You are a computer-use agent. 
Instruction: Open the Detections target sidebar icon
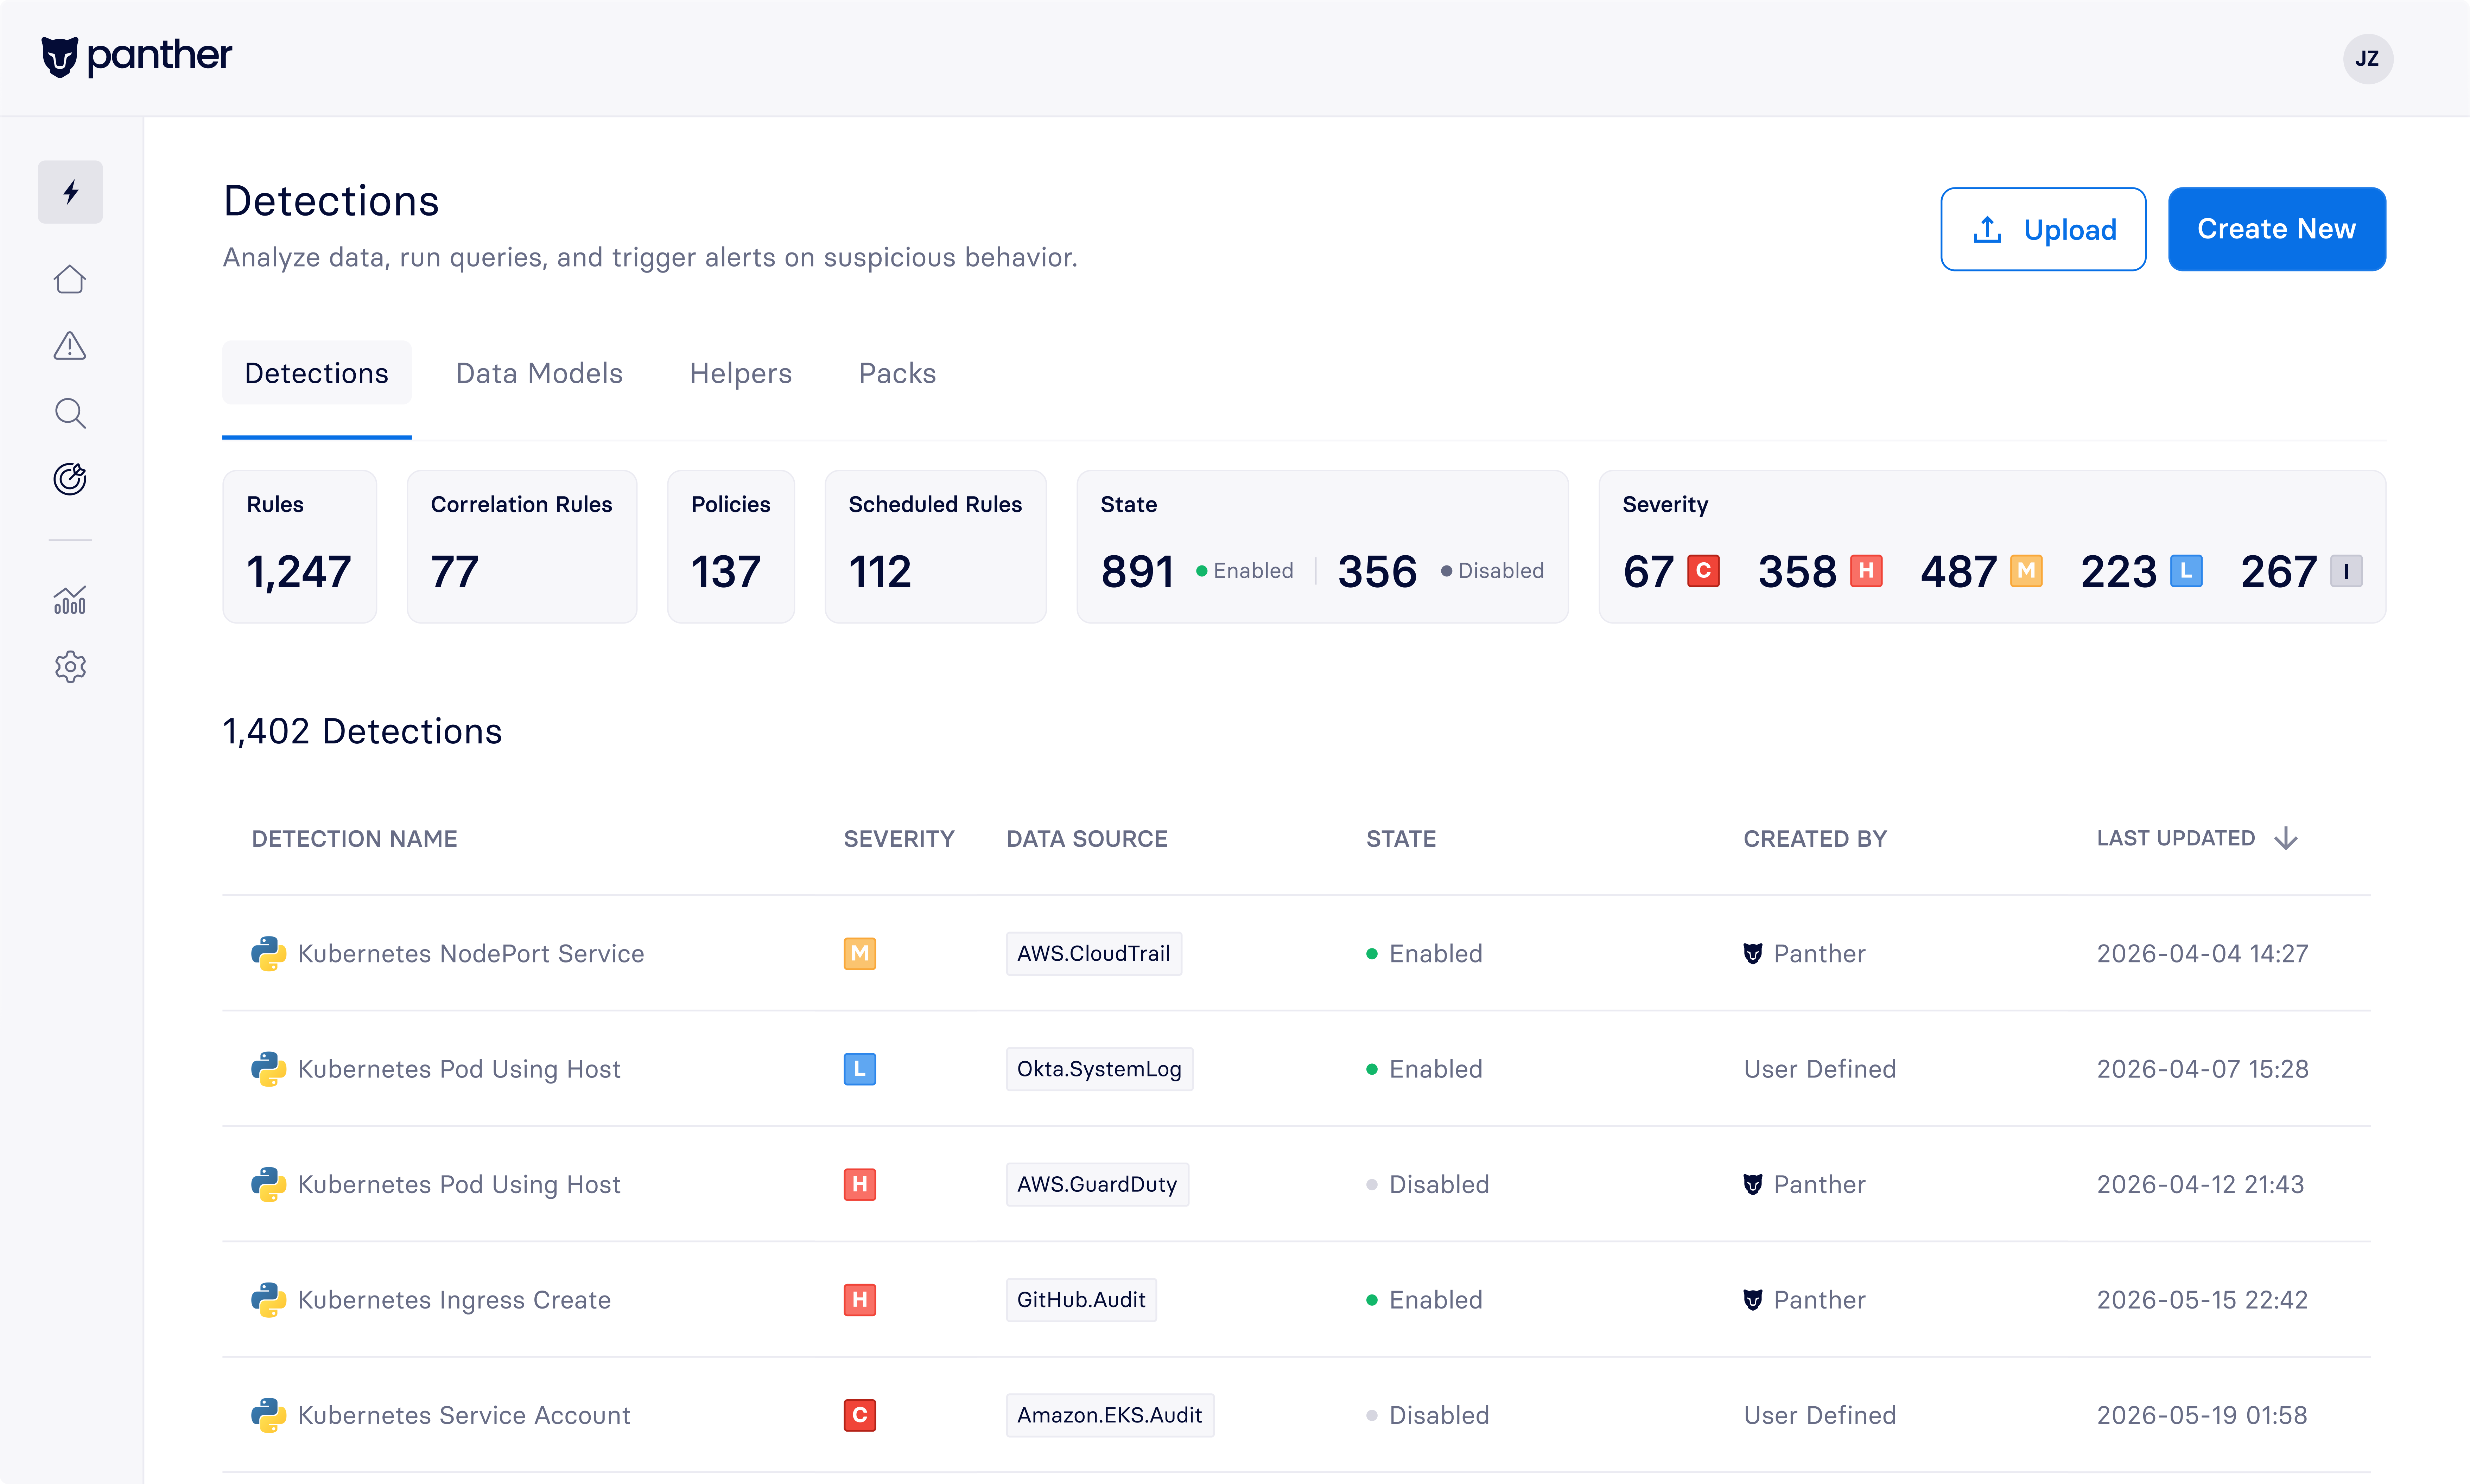coord(70,479)
